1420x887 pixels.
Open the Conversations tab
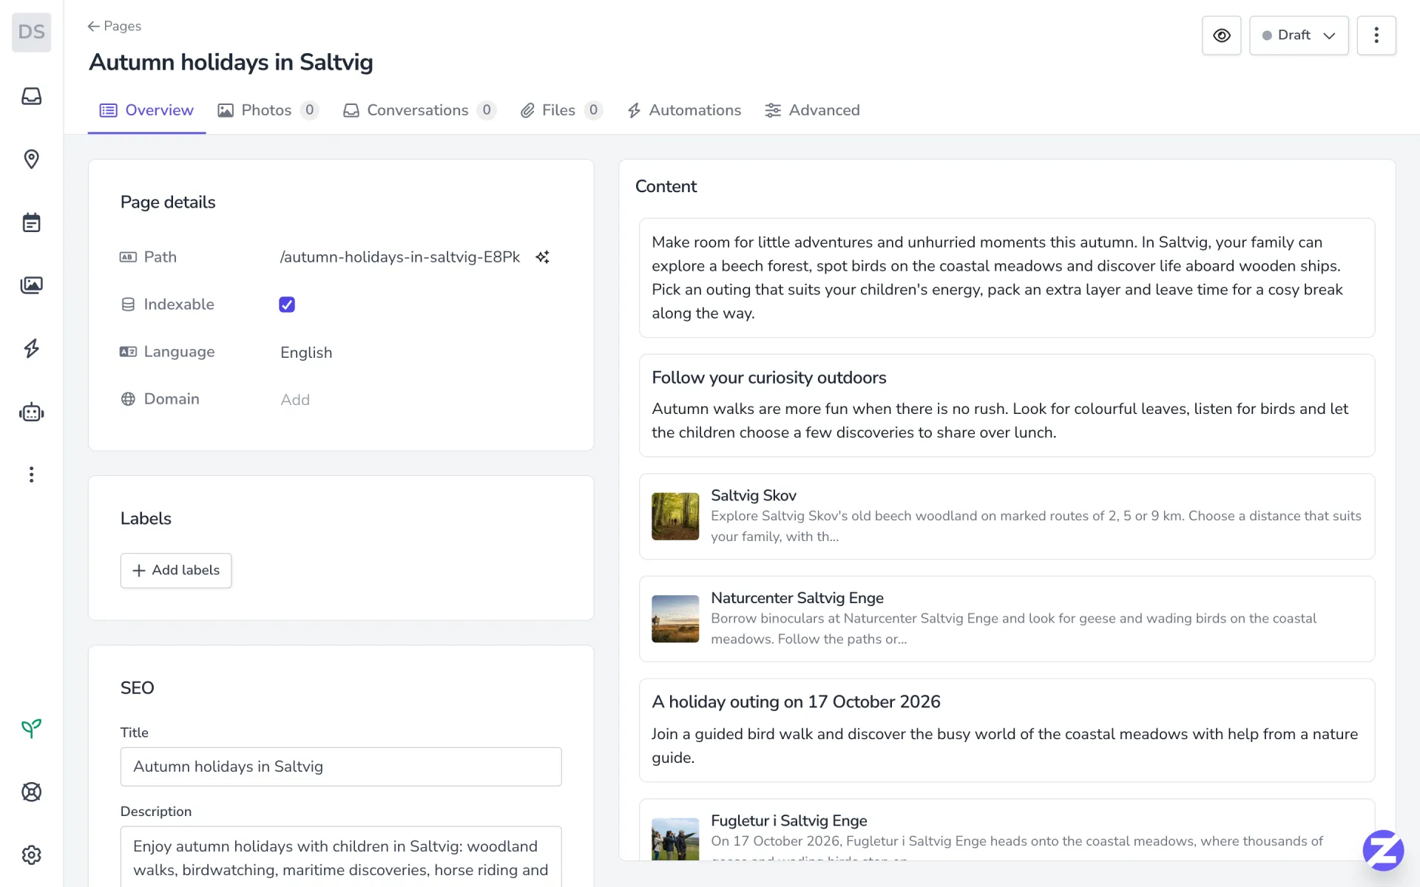419,110
